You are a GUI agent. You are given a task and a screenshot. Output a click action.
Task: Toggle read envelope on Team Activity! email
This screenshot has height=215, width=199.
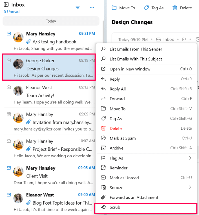click(9, 87)
